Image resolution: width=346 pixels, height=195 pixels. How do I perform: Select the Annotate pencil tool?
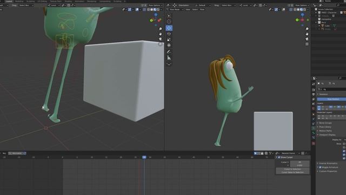[x=169, y=51]
